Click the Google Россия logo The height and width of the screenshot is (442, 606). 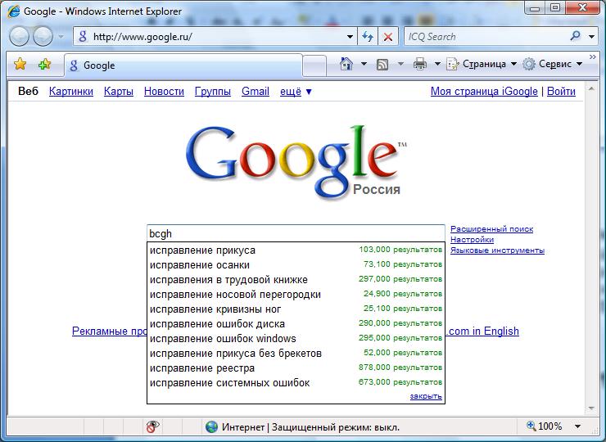[x=296, y=161]
